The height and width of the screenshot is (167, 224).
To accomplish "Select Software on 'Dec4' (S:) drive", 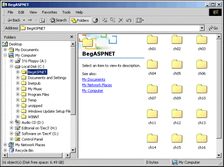I will click(x=40, y=134).
